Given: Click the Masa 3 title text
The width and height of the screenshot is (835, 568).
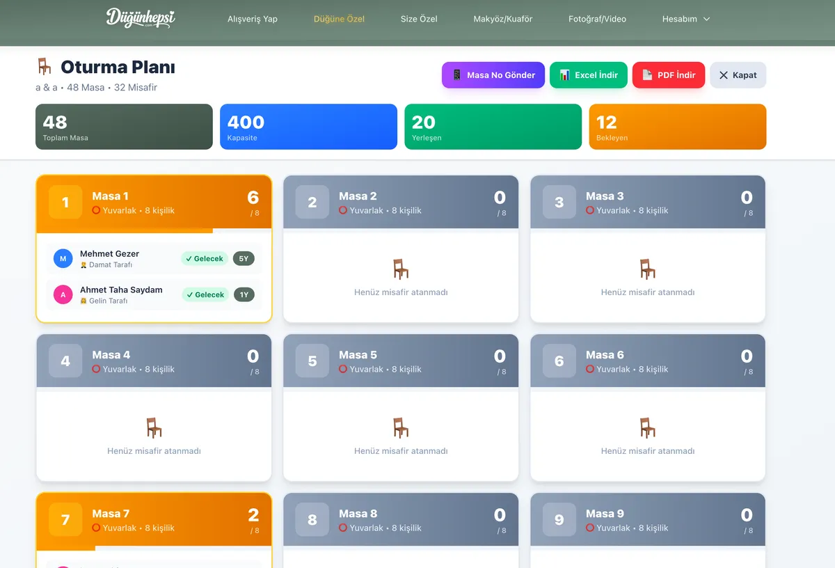Looking at the screenshot, I should point(605,196).
